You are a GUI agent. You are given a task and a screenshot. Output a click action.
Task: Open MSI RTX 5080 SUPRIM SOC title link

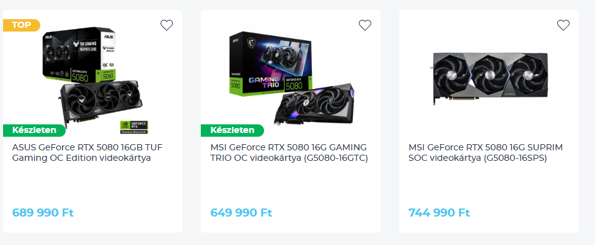(485, 153)
